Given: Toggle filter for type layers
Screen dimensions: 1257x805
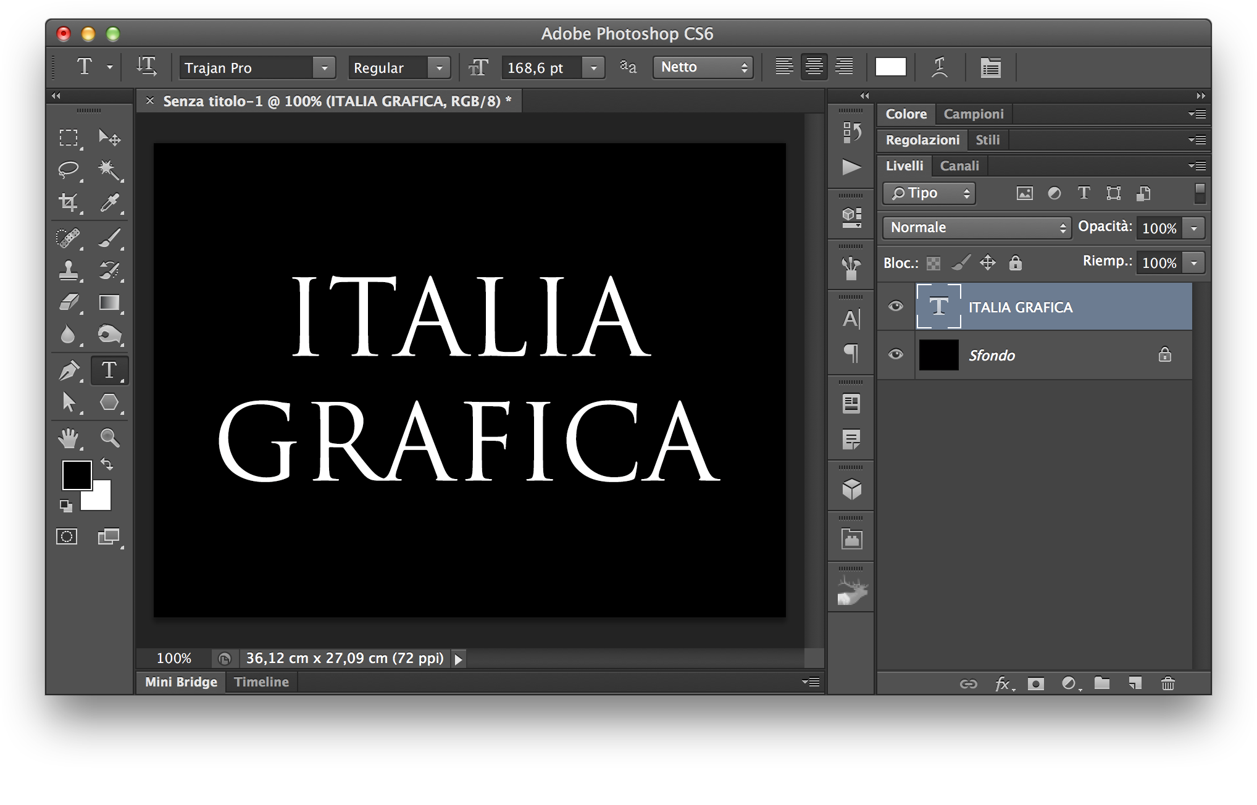Looking at the screenshot, I should (x=1084, y=193).
